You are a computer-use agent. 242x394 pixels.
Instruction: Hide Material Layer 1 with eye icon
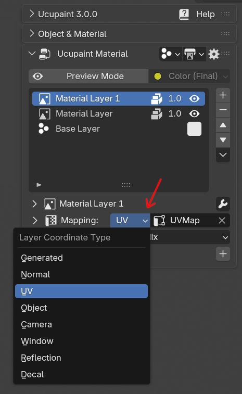[194, 98]
